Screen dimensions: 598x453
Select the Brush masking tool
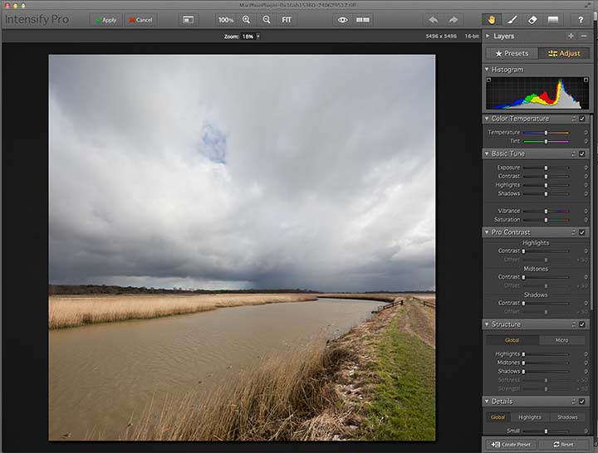[512, 20]
